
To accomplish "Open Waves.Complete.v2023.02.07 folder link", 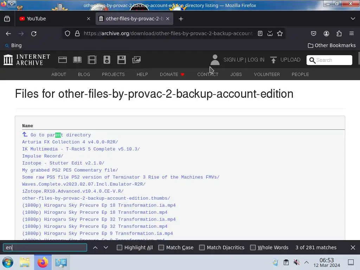I will [x=84, y=184].
